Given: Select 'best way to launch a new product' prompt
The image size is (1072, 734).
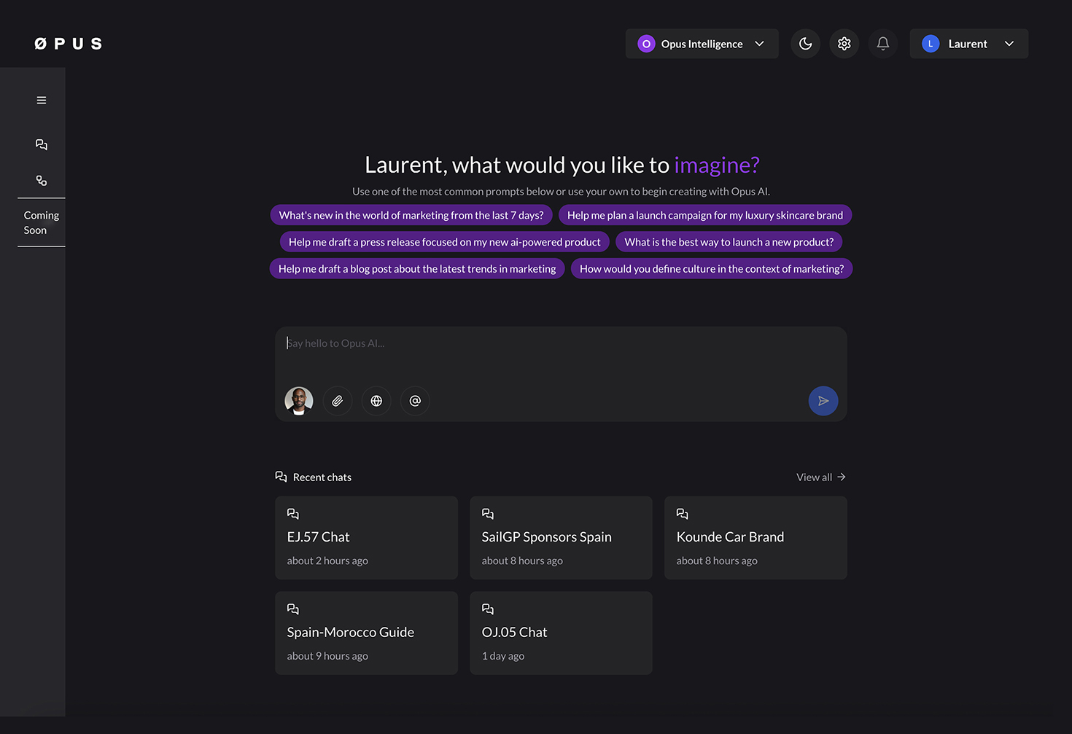Looking at the screenshot, I should tap(729, 242).
